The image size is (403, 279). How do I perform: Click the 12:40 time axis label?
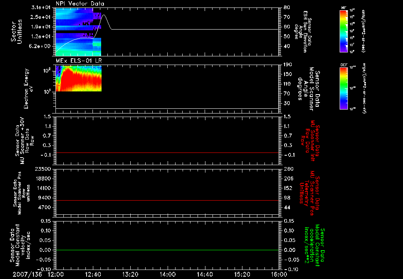[93, 274]
